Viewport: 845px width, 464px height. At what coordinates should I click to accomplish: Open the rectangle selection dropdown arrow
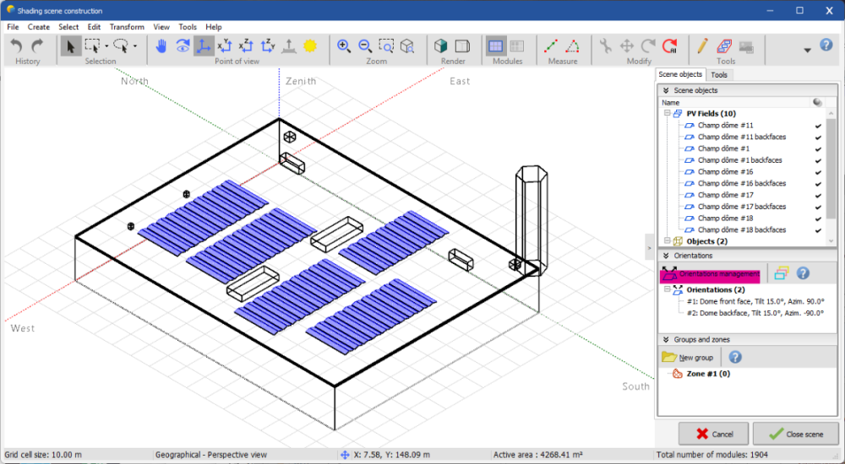[x=106, y=46]
